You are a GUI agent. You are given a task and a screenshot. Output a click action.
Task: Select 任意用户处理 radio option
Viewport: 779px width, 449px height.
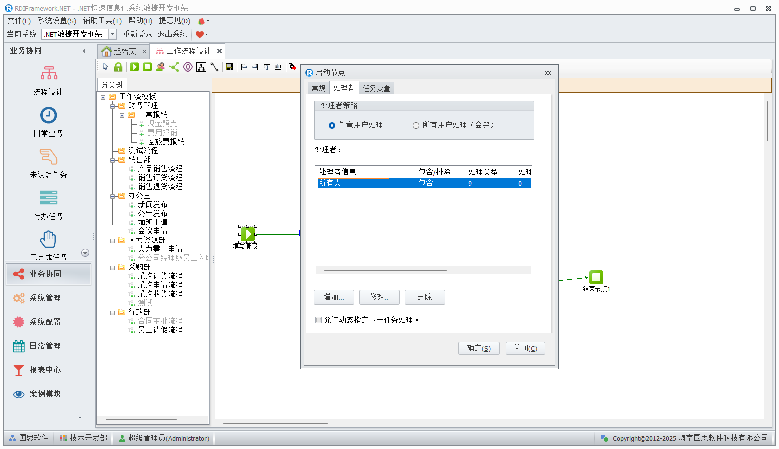click(332, 125)
